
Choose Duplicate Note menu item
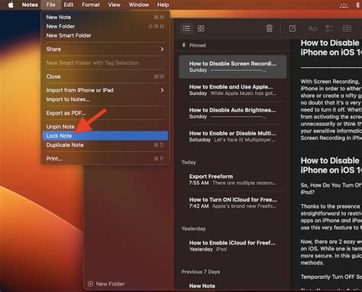pyautogui.click(x=105, y=145)
